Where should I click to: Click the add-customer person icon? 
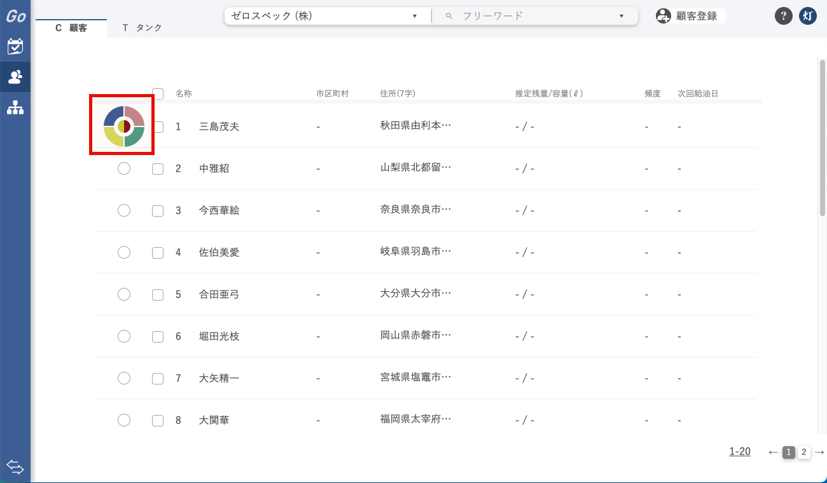pos(664,16)
